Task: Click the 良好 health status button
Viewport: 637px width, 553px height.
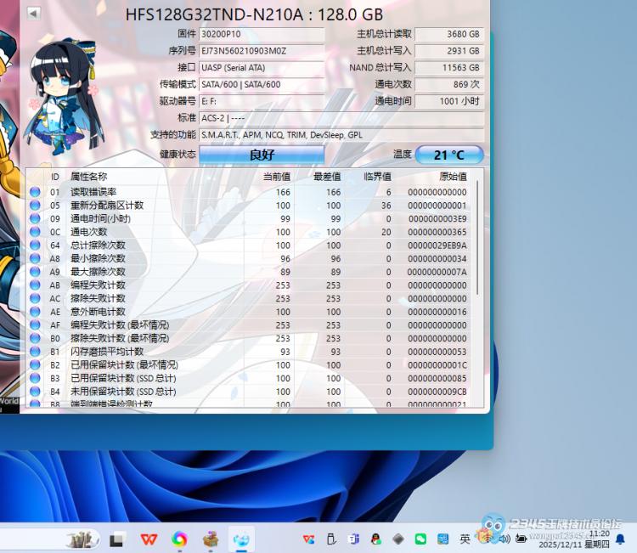Action: (262, 155)
